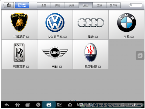Tap the Android back arrow
145x109 pixels.
point(7,105)
